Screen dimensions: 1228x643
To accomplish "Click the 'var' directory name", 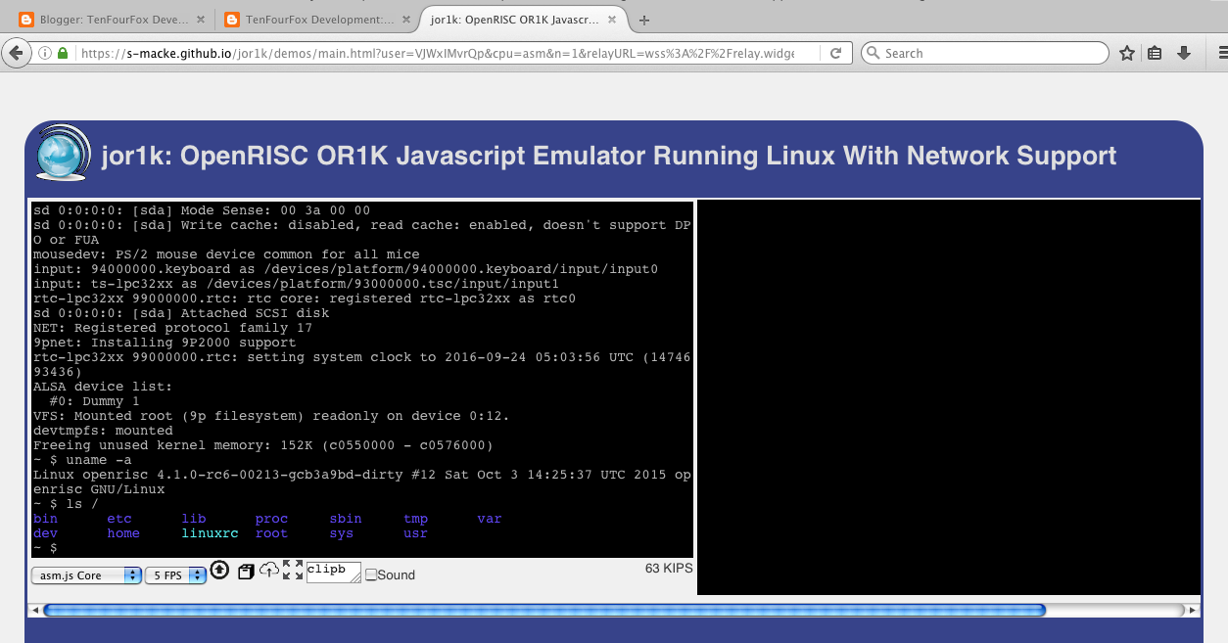I will pyautogui.click(x=490, y=519).
